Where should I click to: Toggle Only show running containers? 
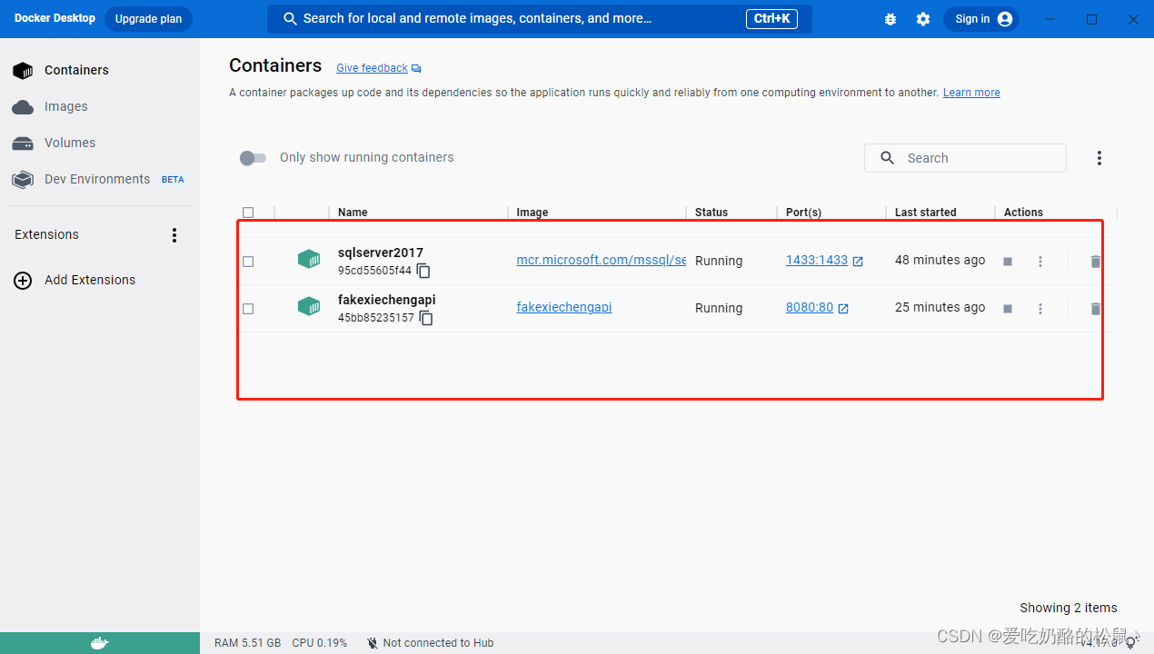click(x=253, y=158)
